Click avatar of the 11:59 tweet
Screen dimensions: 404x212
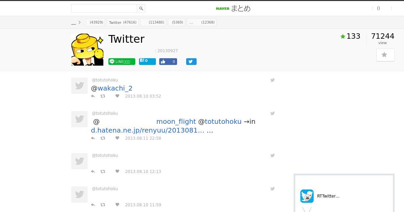point(79,195)
